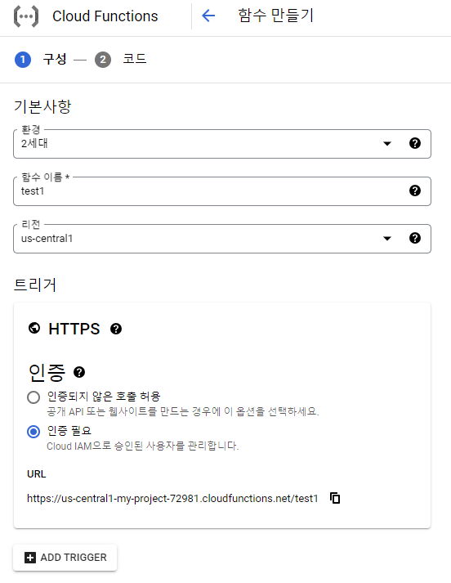Open help icon for 리전 field

click(x=414, y=238)
